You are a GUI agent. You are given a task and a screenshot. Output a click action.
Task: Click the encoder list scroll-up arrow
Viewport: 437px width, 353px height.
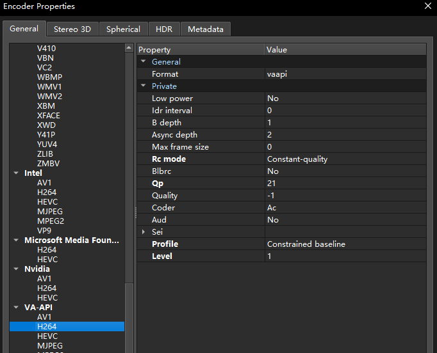coord(129,48)
